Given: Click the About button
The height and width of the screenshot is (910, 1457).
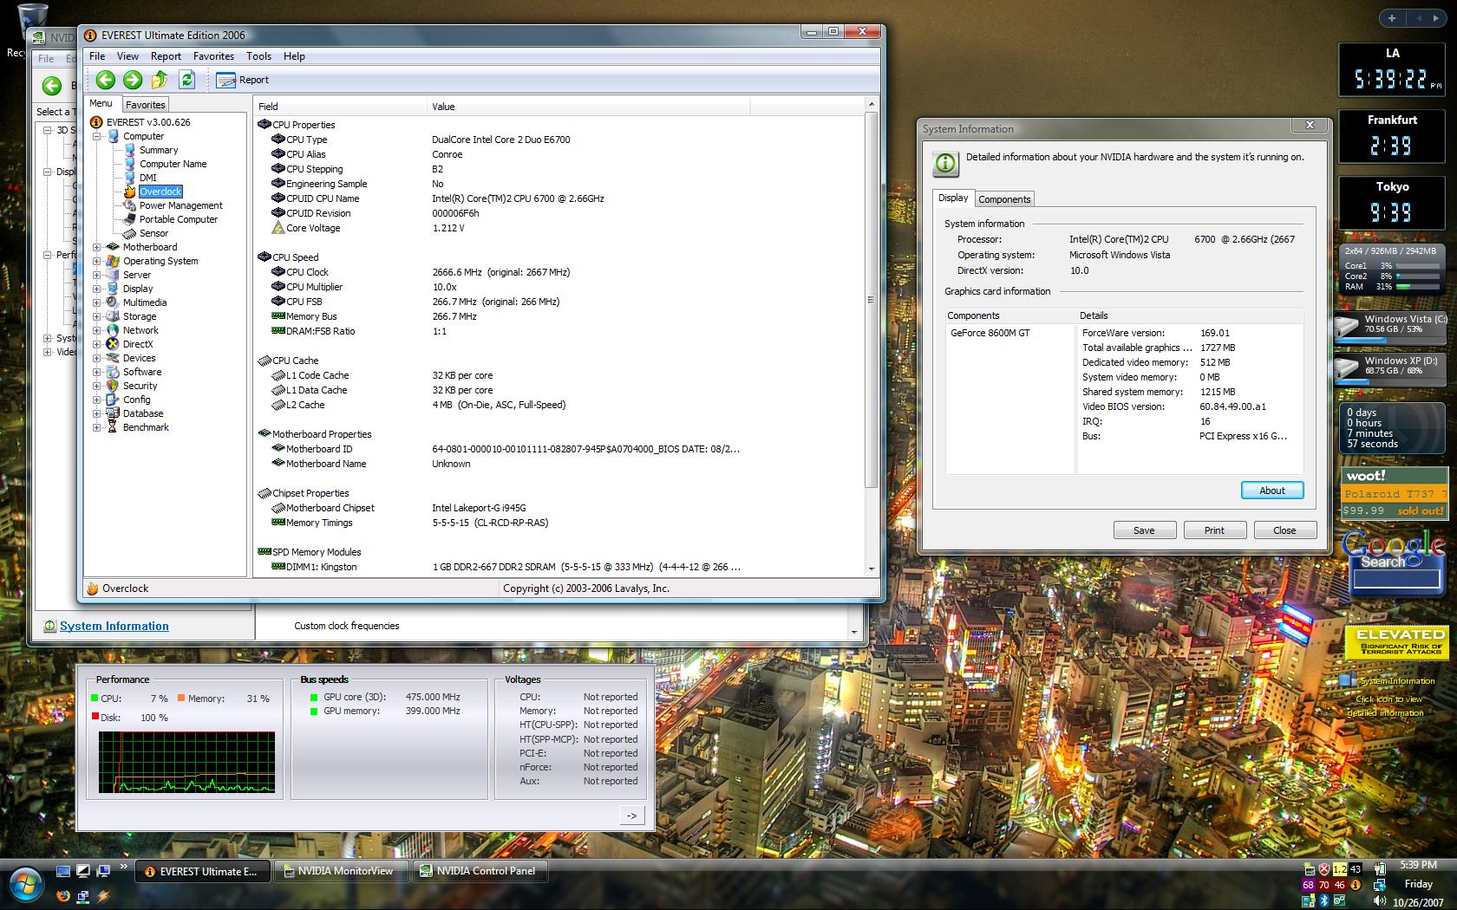Looking at the screenshot, I should (x=1272, y=491).
